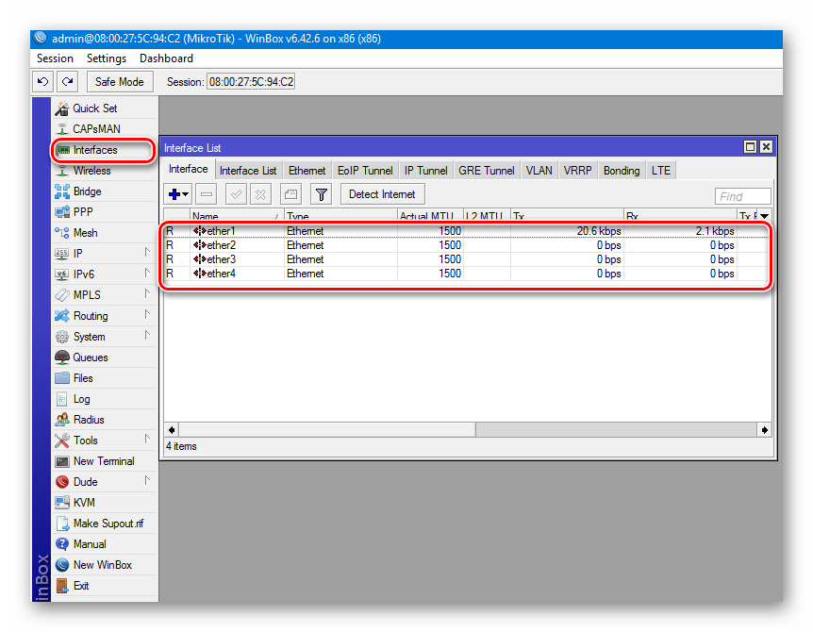813x632 pixels.
Task: Switch to the Interface List tab
Action: [248, 171]
